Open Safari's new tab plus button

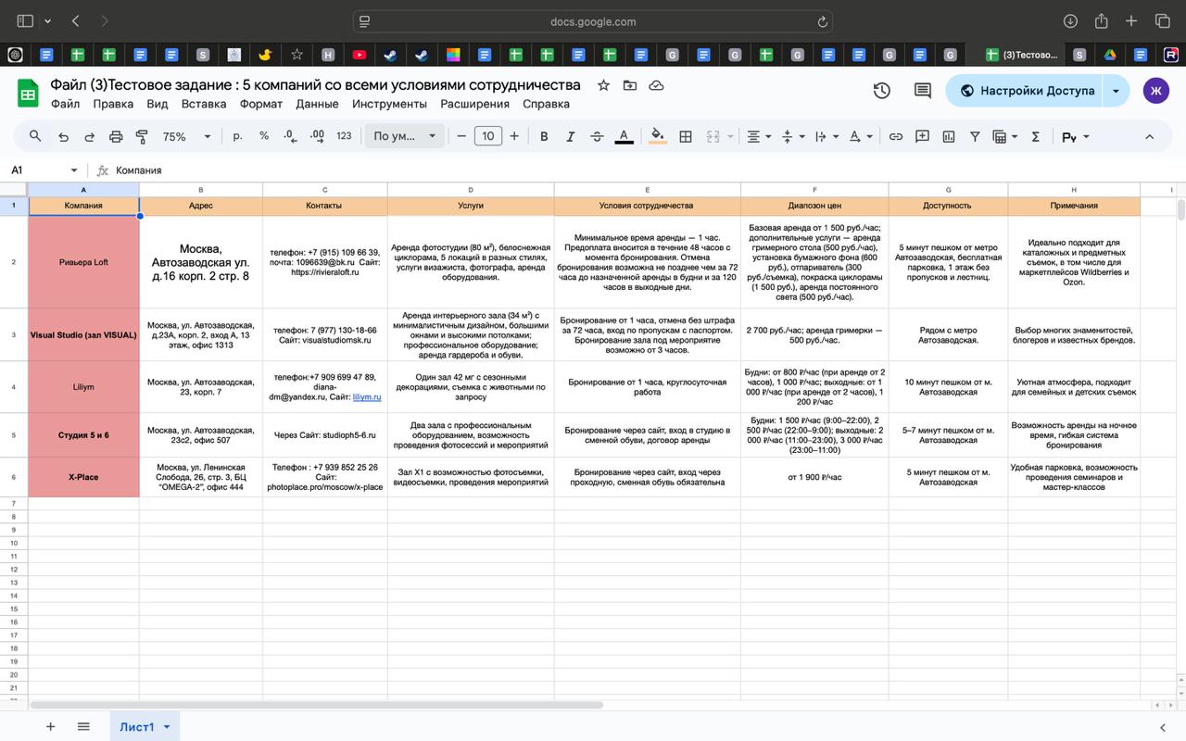point(1131,20)
